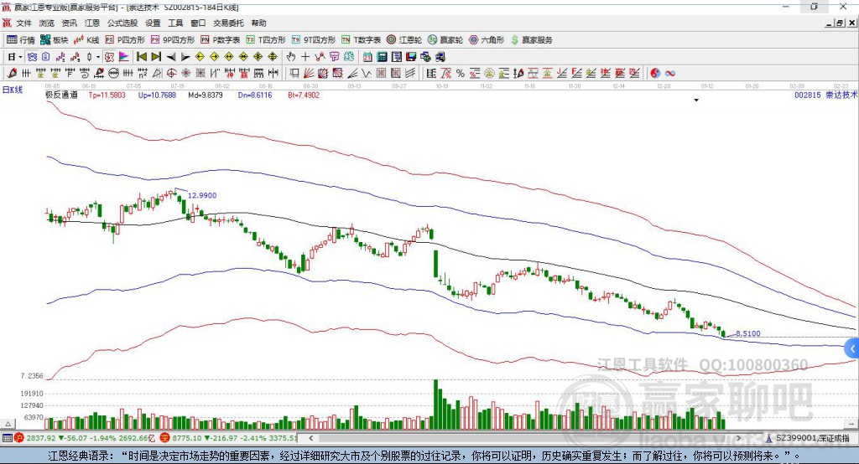Open the P四方形 square tool
This screenshot has width=859, height=464.
(125, 40)
